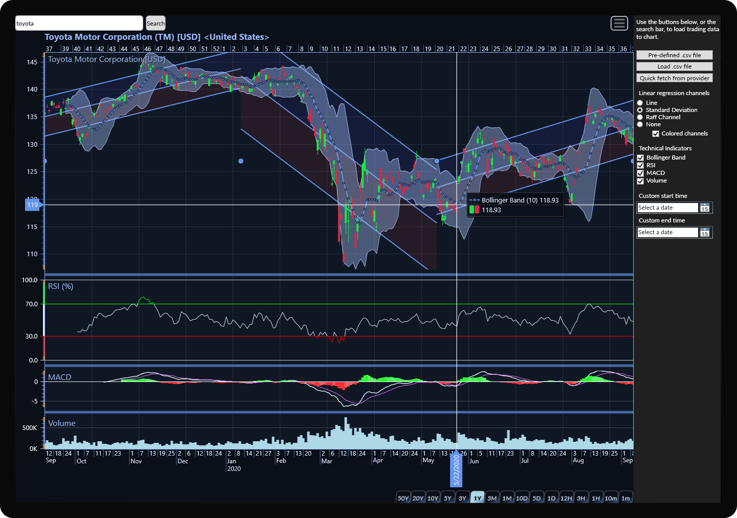
Task: Click the Pre-defined .csv file button
Action: [x=674, y=55]
